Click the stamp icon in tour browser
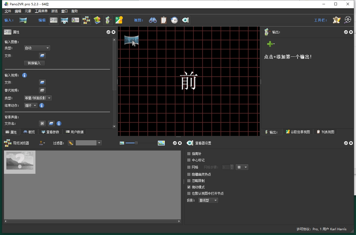This screenshot has width=356, height=235. 42,143
